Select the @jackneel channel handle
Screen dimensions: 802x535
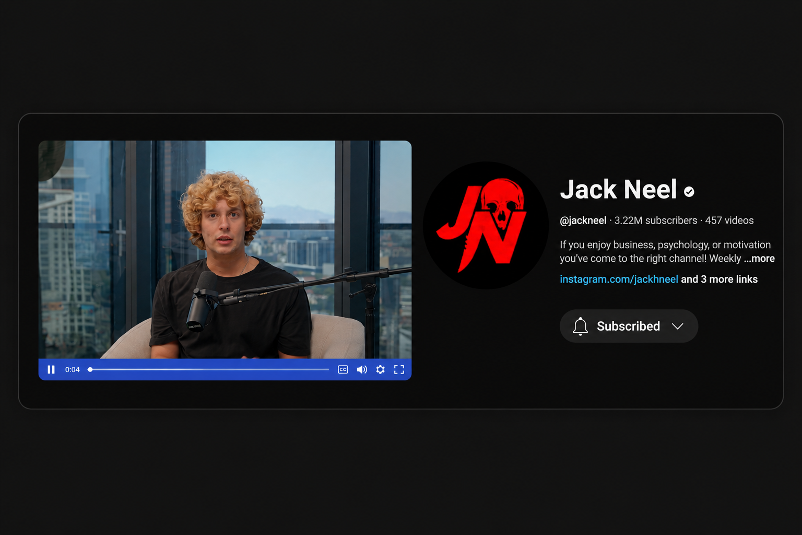tap(583, 220)
